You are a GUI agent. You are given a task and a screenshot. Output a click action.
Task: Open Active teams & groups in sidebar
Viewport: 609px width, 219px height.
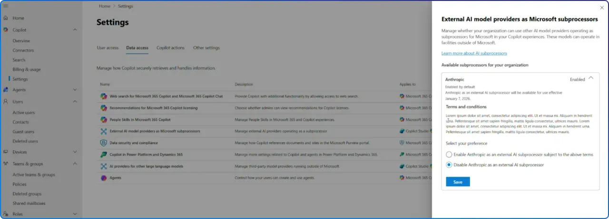(34, 175)
